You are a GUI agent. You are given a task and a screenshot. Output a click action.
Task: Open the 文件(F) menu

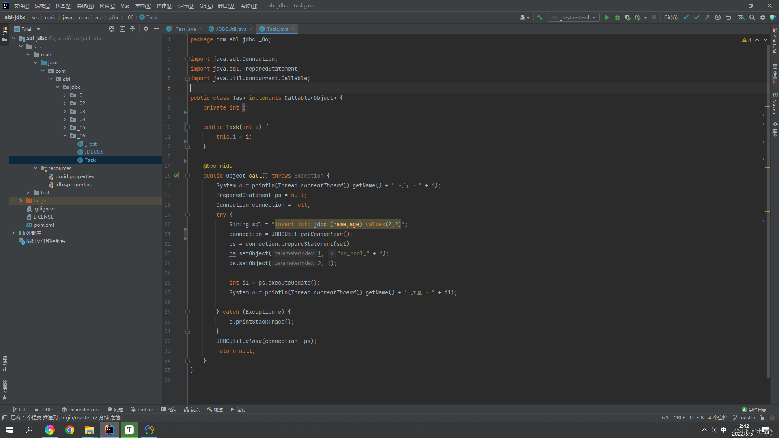[x=22, y=6]
